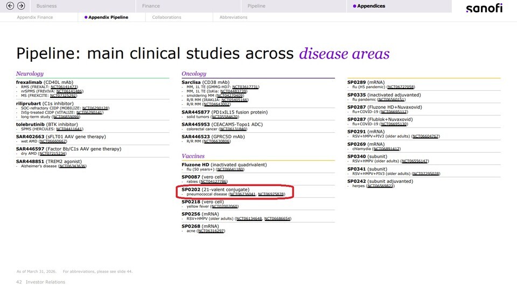Open the frexalimab FREXALT trial NCT link

[64, 87]
